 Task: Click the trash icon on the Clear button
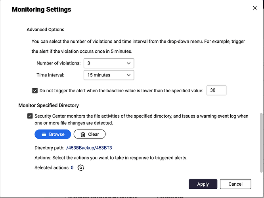tap(83, 134)
